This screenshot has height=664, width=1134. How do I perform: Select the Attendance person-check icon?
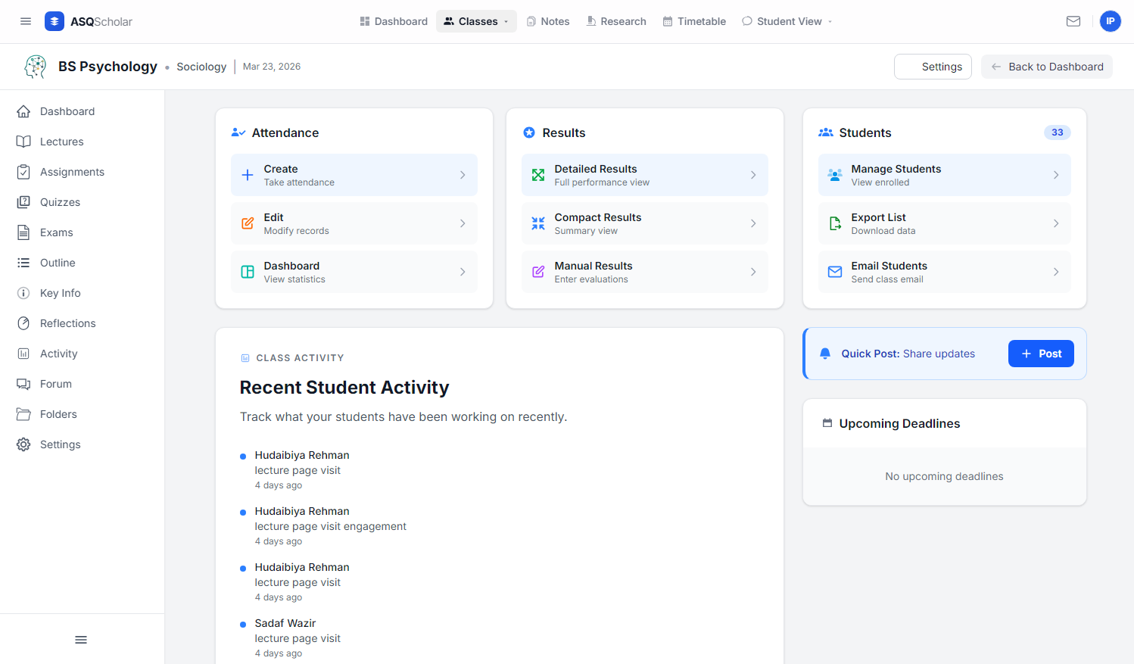(x=236, y=132)
